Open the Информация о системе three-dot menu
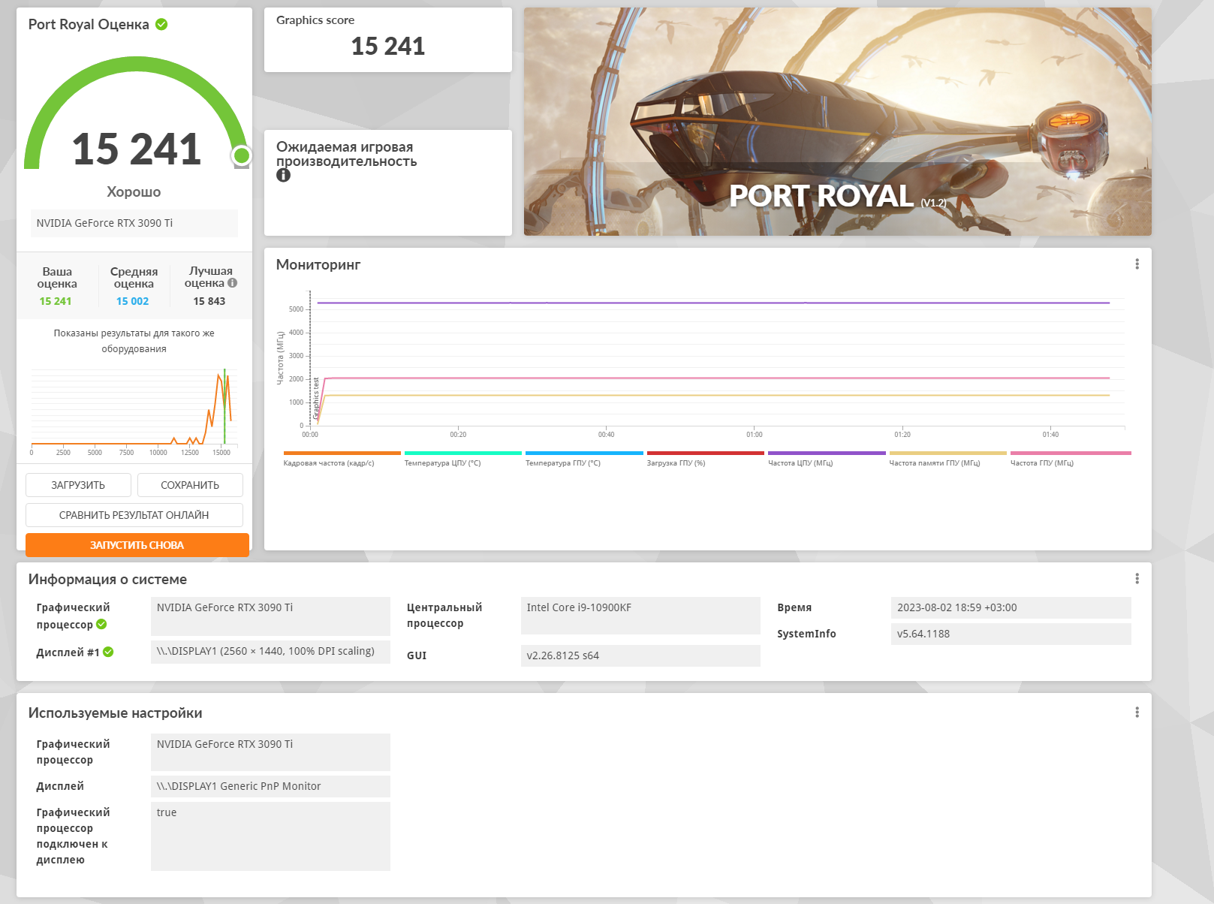This screenshot has width=1214, height=904. [x=1137, y=578]
